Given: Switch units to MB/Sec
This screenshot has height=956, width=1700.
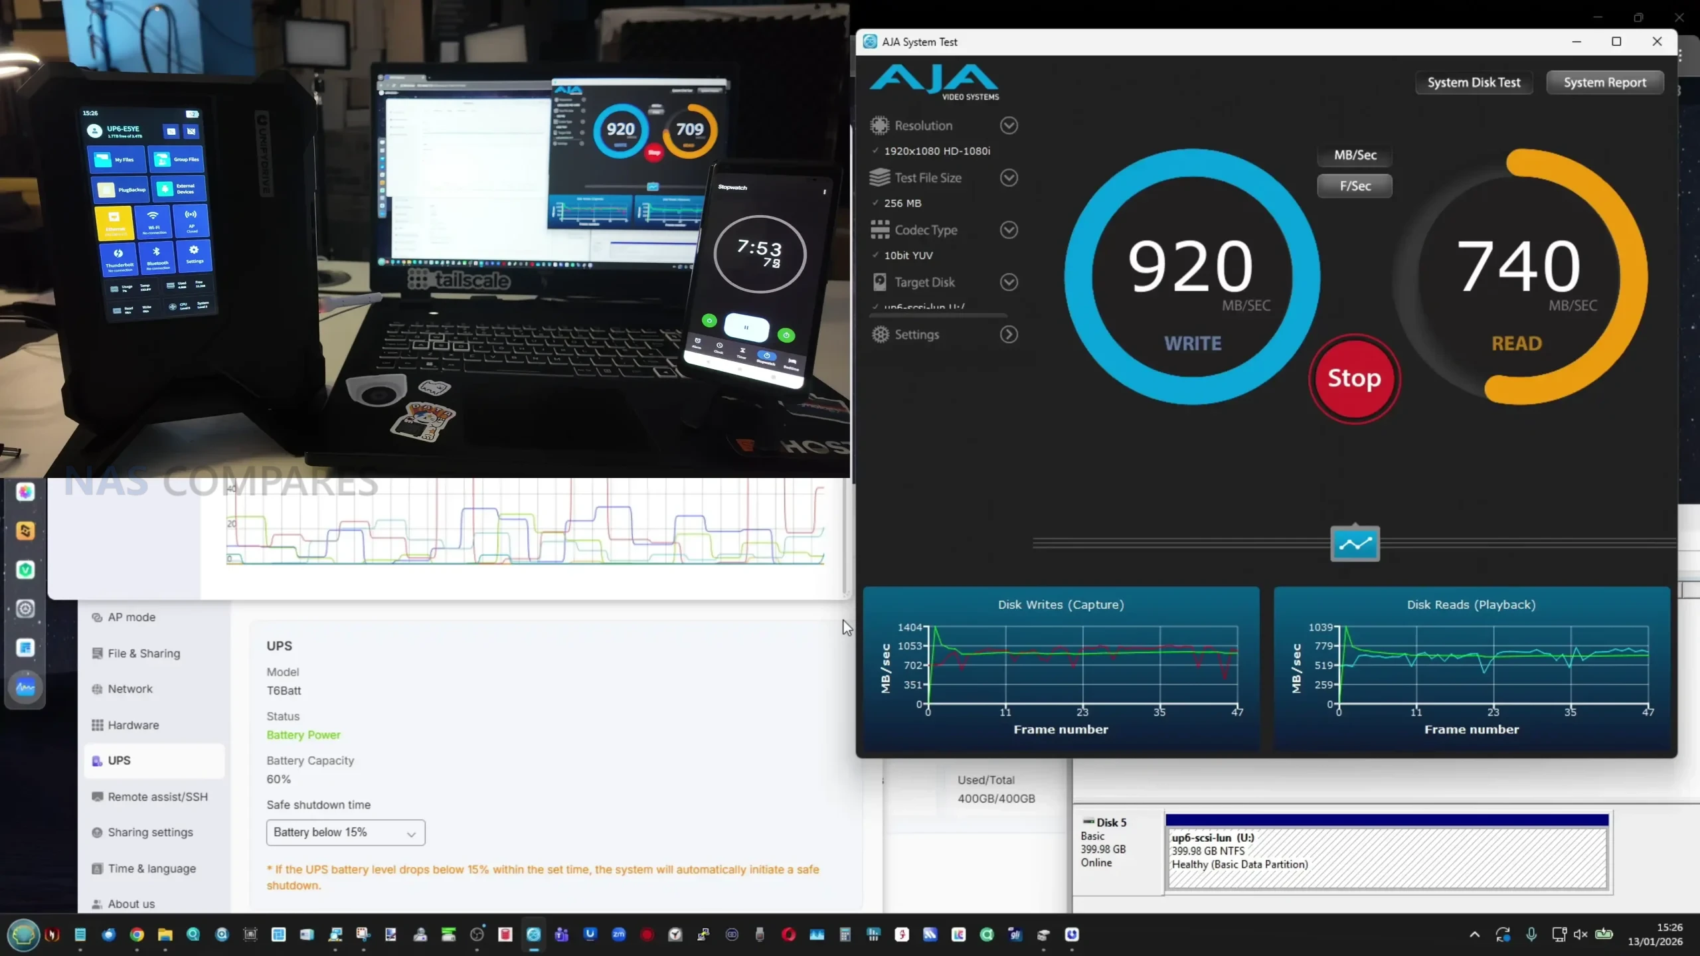Looking at the screenshot, I should tap(1355, 155).
